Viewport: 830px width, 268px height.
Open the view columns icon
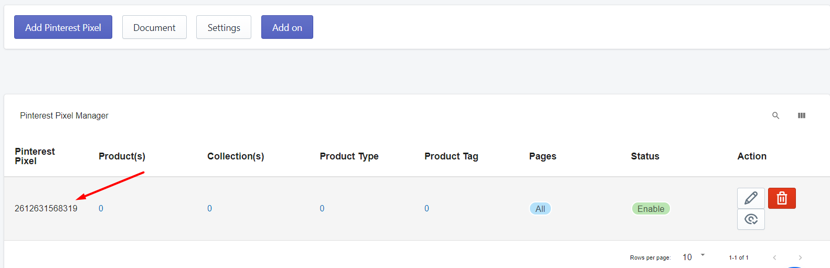pos(802,115)
